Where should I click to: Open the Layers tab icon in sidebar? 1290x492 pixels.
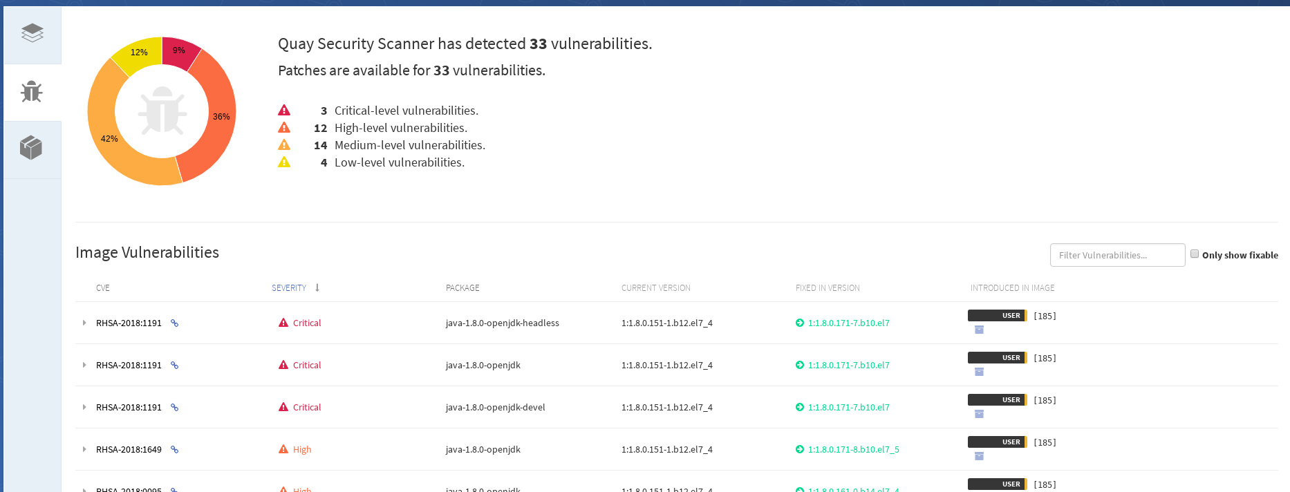tap(32, 33)
